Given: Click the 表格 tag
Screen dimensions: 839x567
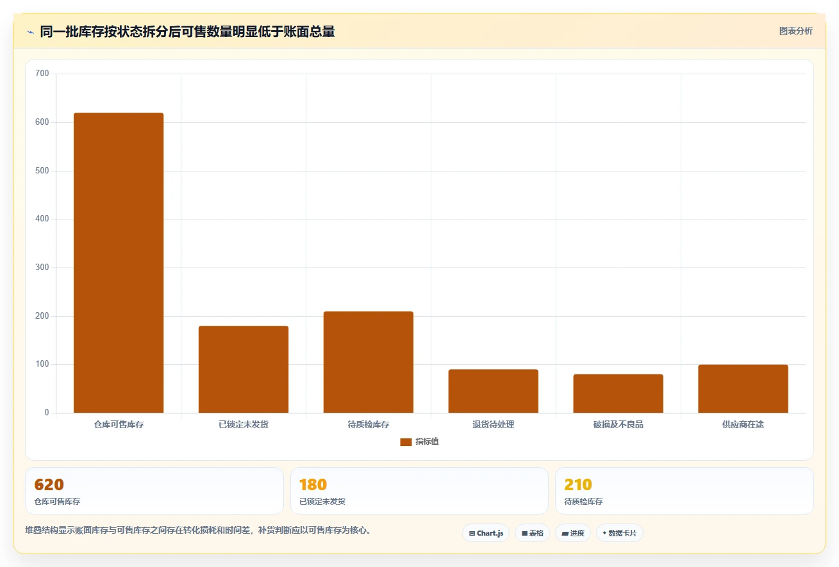Looking at the screenshot, I should 532,533.
